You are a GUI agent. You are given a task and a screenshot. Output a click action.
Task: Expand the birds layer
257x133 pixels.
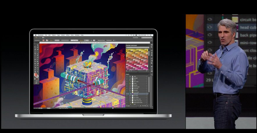[x=131, y=80]
